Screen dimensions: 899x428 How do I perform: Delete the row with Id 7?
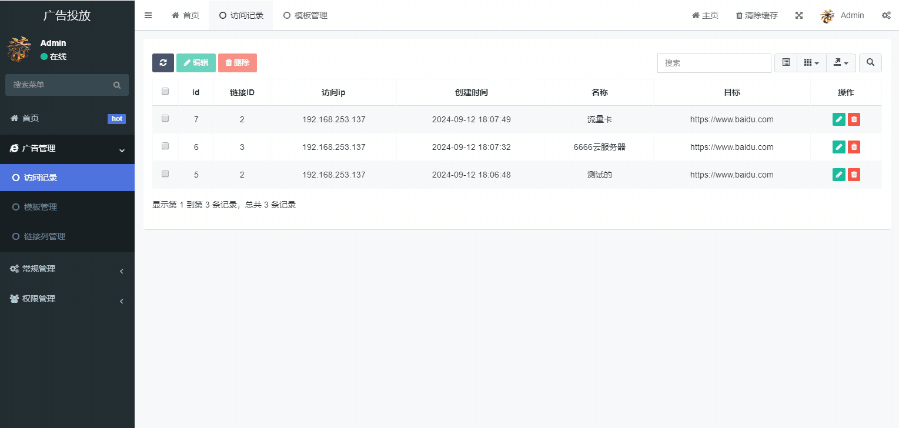click(x=854, y=119)
